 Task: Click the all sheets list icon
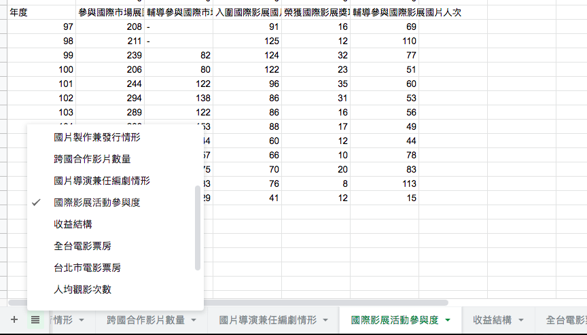click(x=35, y=319)
